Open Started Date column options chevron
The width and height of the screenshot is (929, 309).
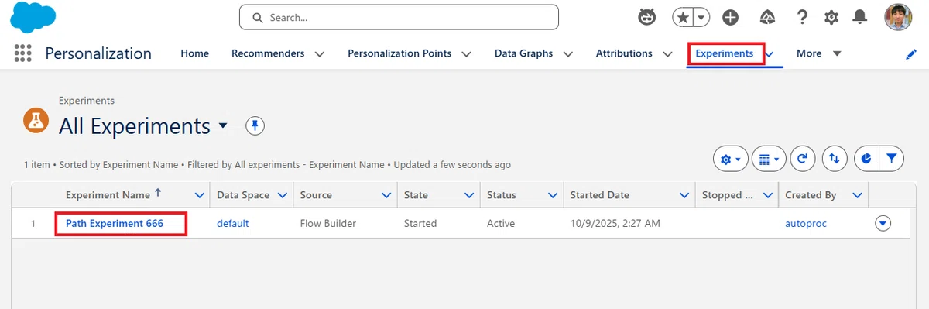684,195
